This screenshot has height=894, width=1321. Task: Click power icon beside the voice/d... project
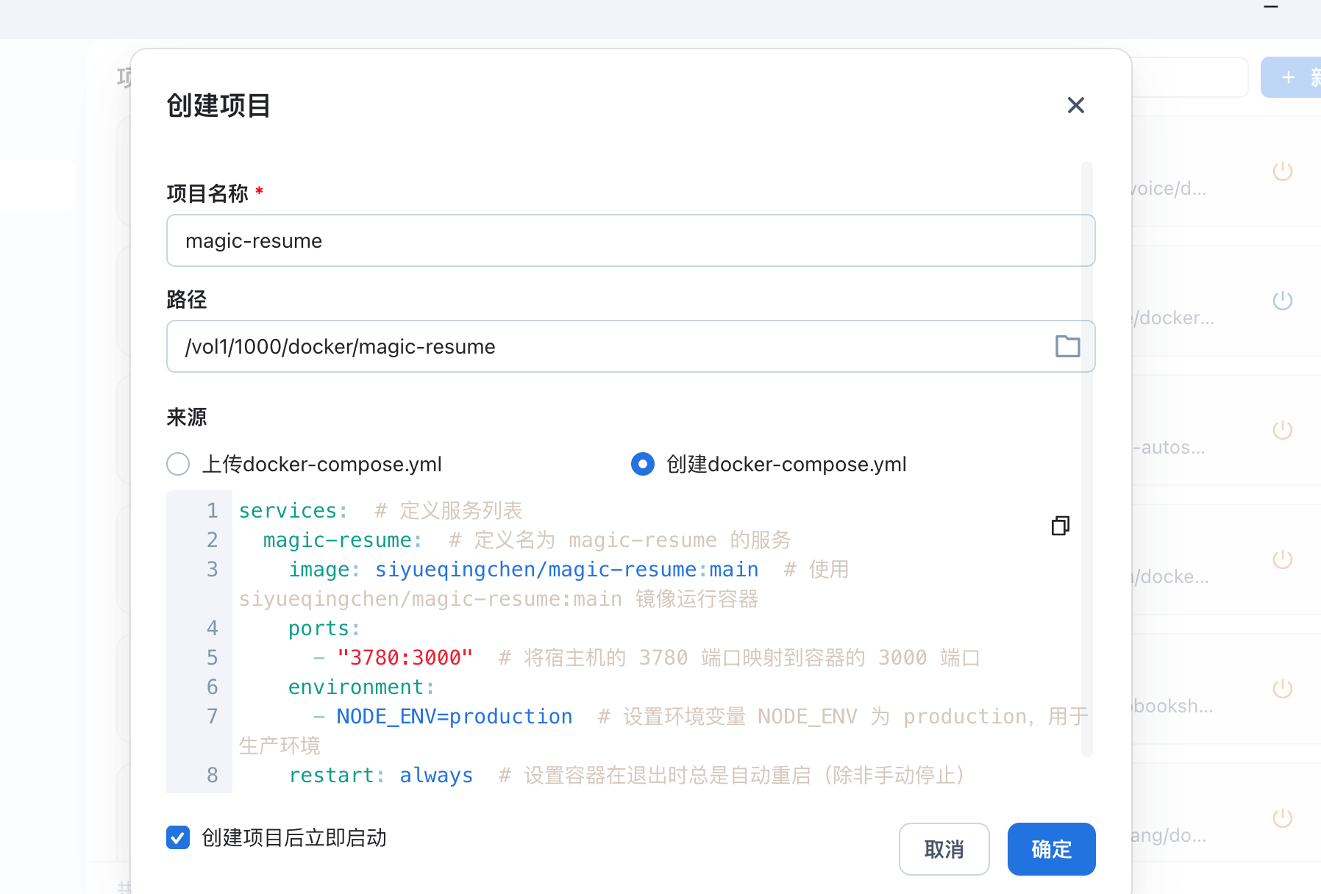[1282, 171]
